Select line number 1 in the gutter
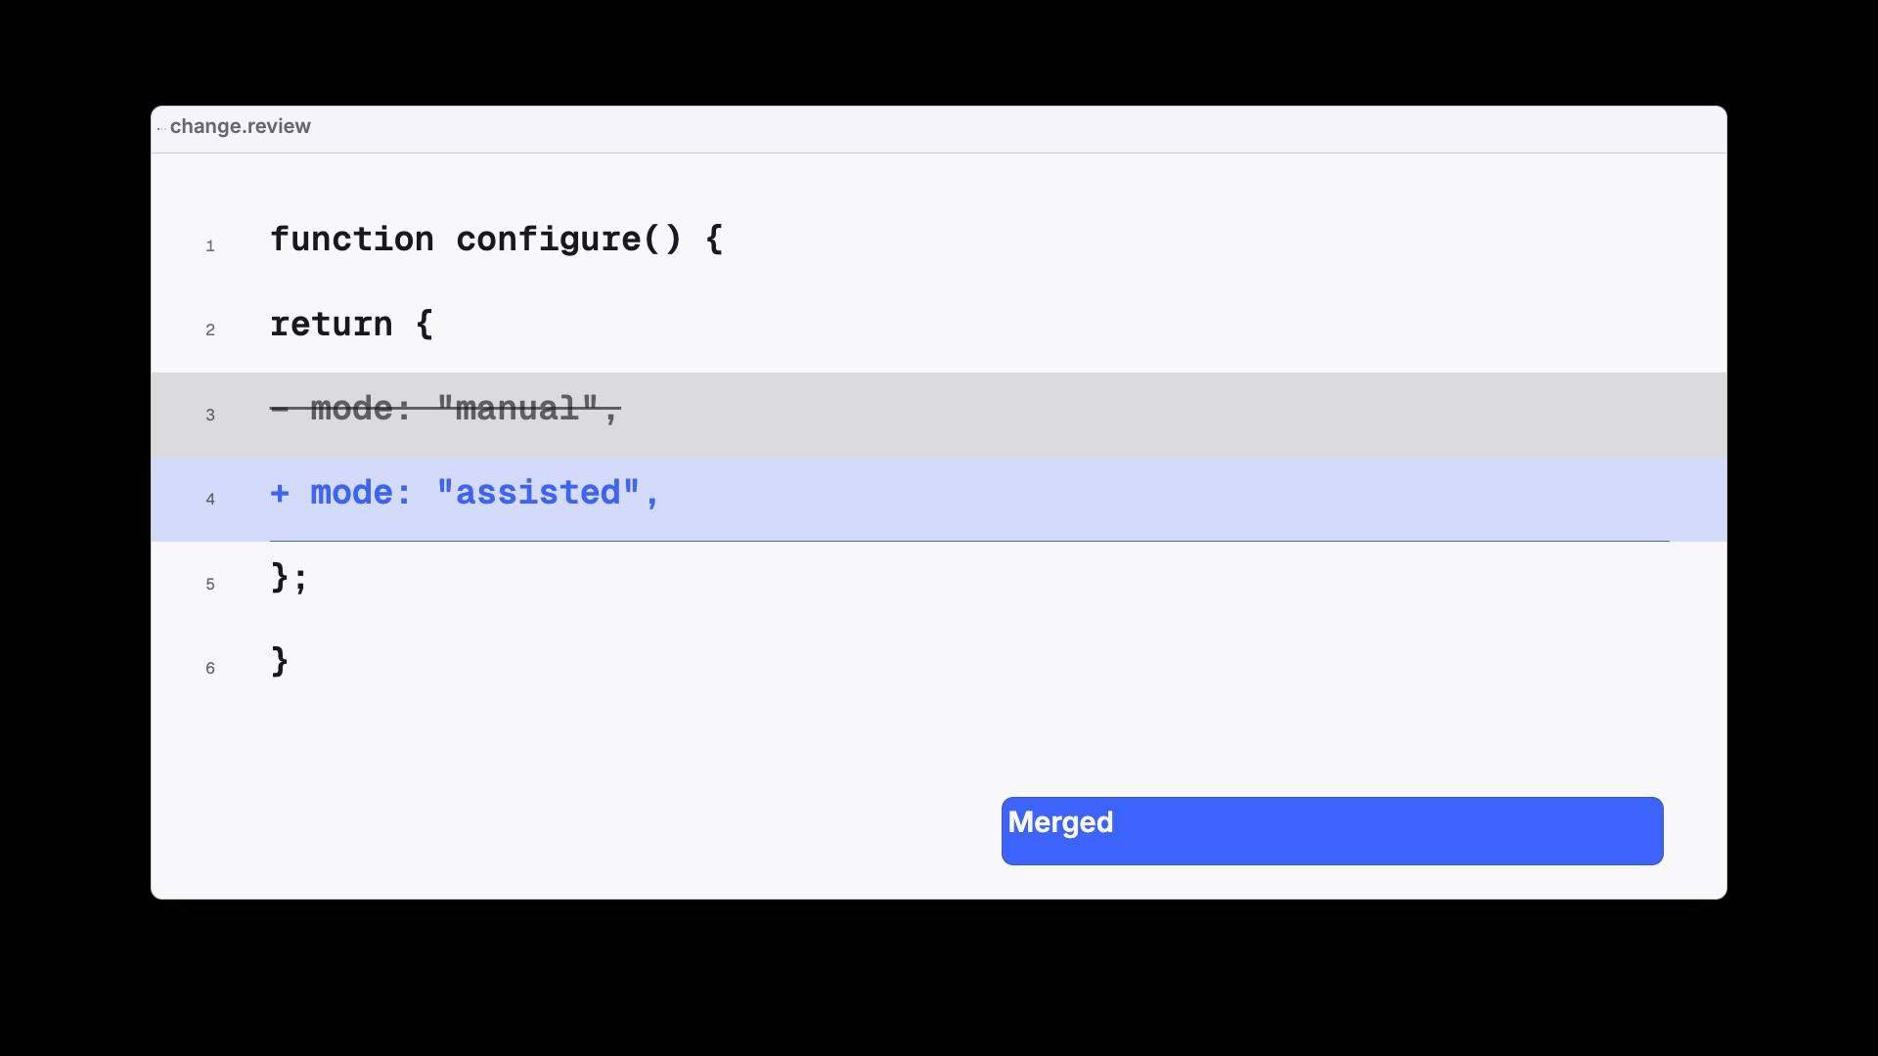 pos(210,246)
